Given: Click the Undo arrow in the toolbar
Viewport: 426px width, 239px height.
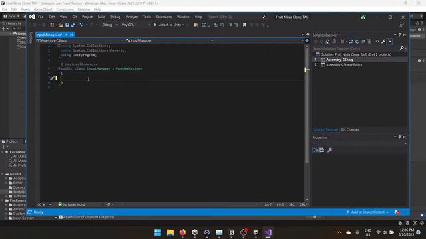Looking at the screenshot, I should point(81,25).
